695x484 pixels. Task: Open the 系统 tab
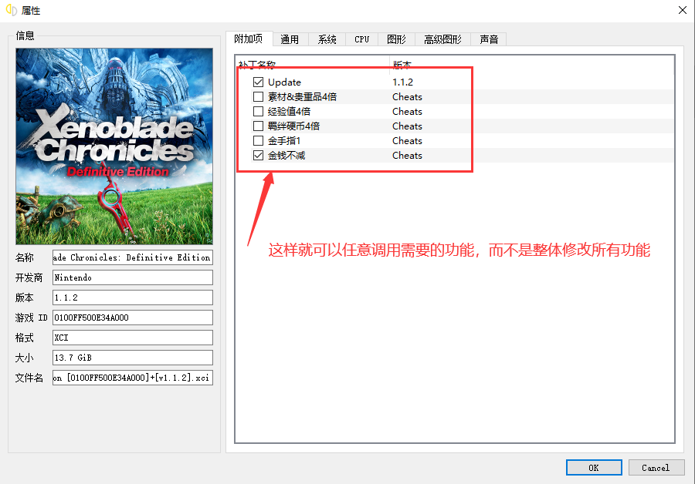click(x=326, y=39)
